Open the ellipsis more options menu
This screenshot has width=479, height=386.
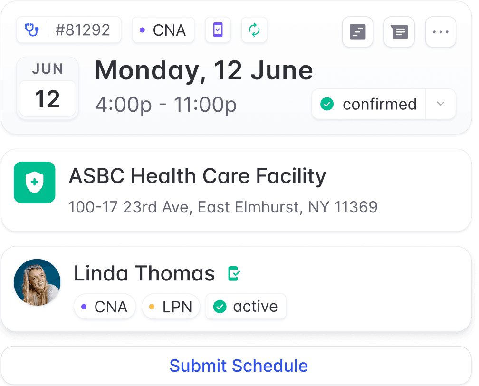tap(440, 32)
